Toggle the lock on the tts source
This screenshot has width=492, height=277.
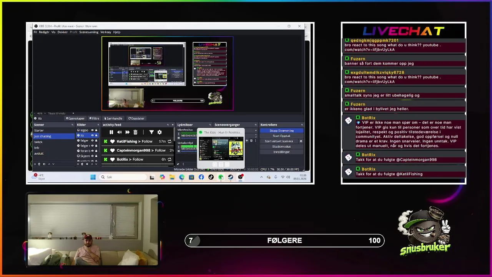(x=96, y=135)
